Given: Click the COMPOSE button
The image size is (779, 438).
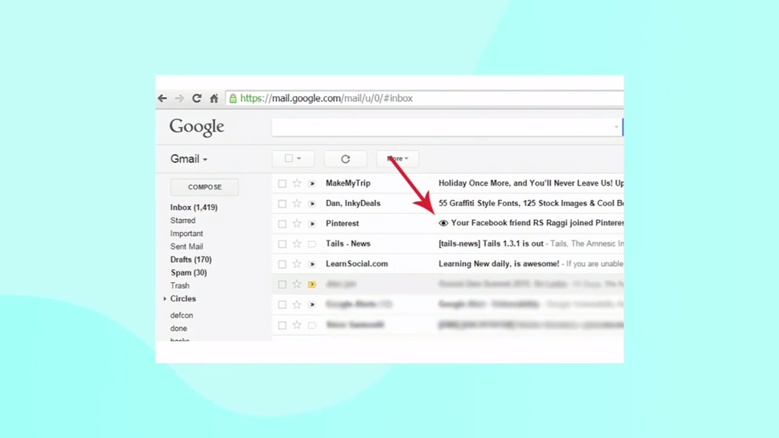Looking at the screenshot, I should (204, 187).
